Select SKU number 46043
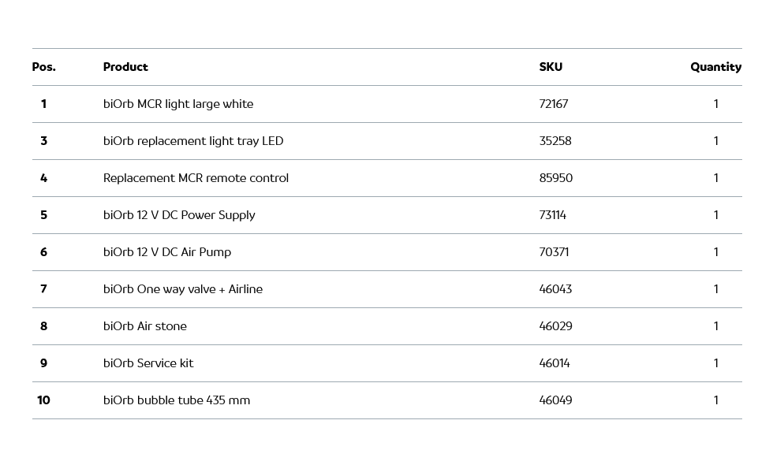This screenshot has height=476, width=758. (555, 289)
